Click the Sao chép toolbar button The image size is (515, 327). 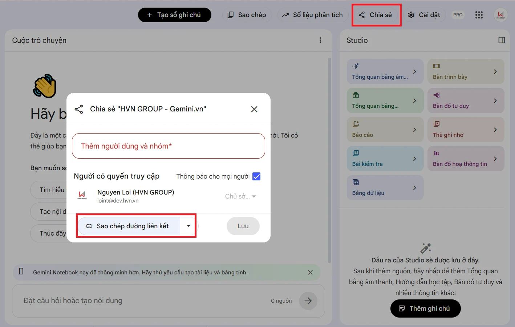[x=247, y=15]
